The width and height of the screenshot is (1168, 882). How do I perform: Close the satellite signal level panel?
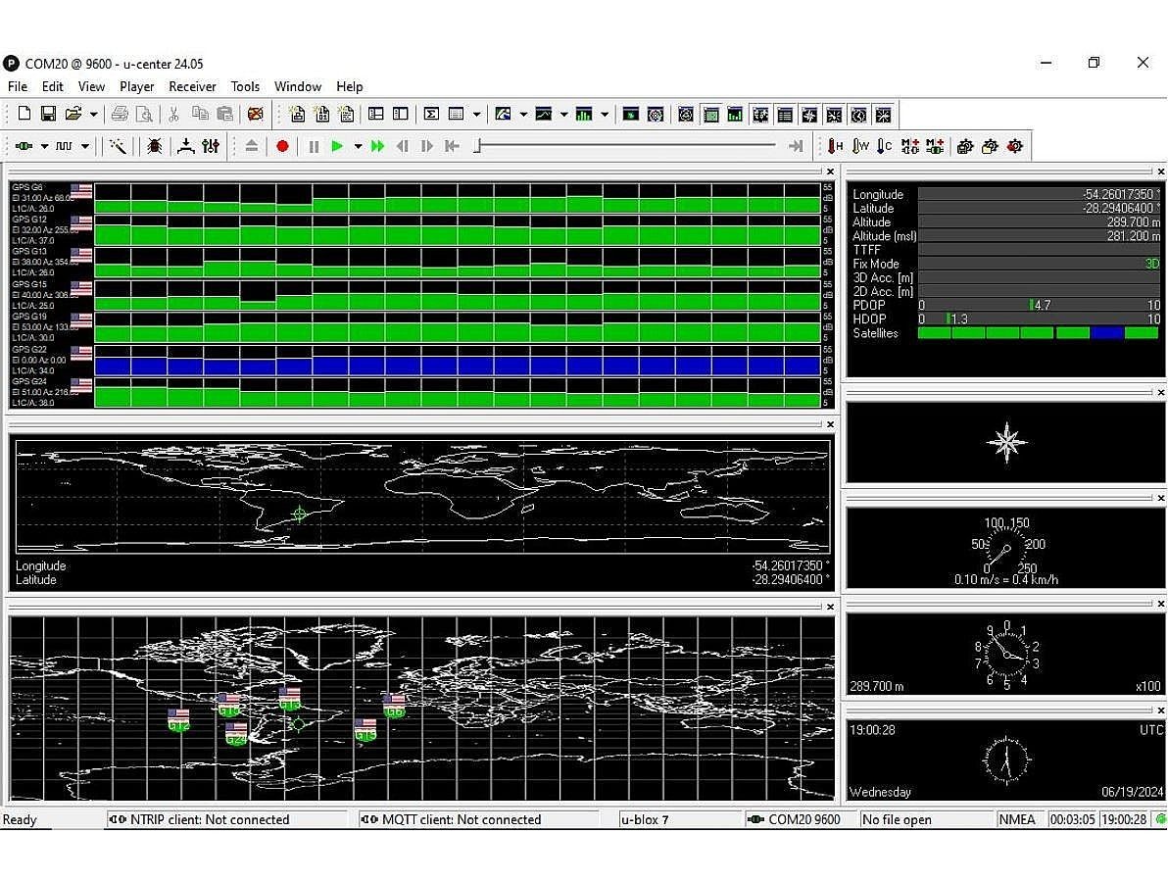tap(831, 172)
